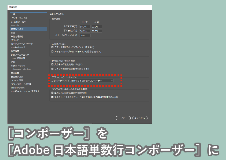Toggle フォント適用中の保護を有効にする checkbox
Image resolution: width=226 pixels, height=160 pixels.
coord(52,69)
